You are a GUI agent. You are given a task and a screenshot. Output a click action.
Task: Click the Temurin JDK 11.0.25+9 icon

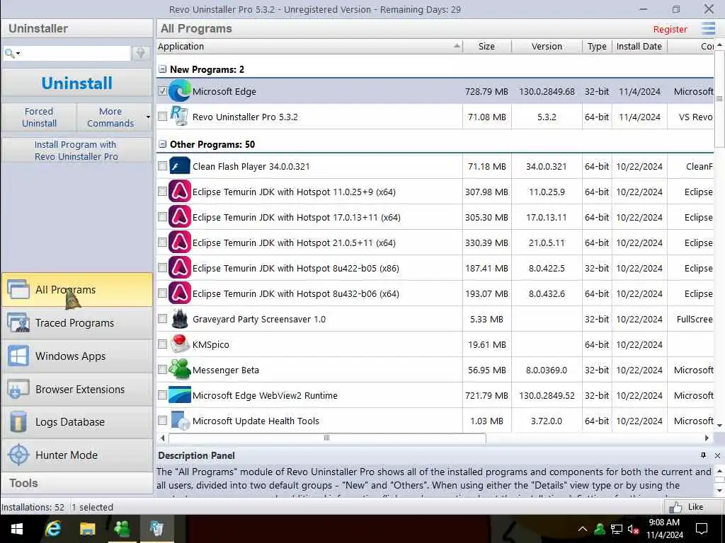pyautogui.click(x=179, y=192)
